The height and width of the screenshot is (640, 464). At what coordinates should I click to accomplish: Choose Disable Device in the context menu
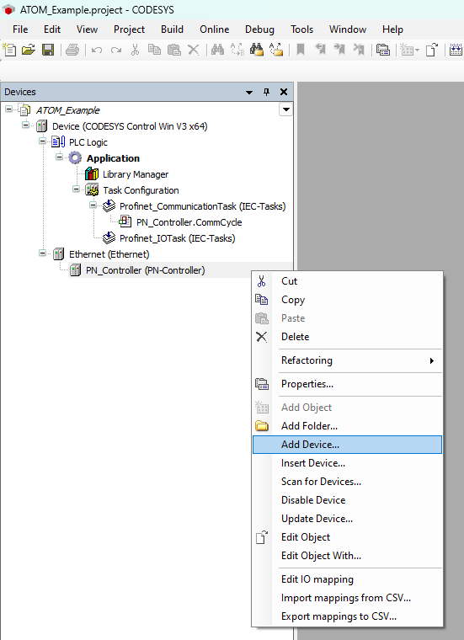point(347,500)
